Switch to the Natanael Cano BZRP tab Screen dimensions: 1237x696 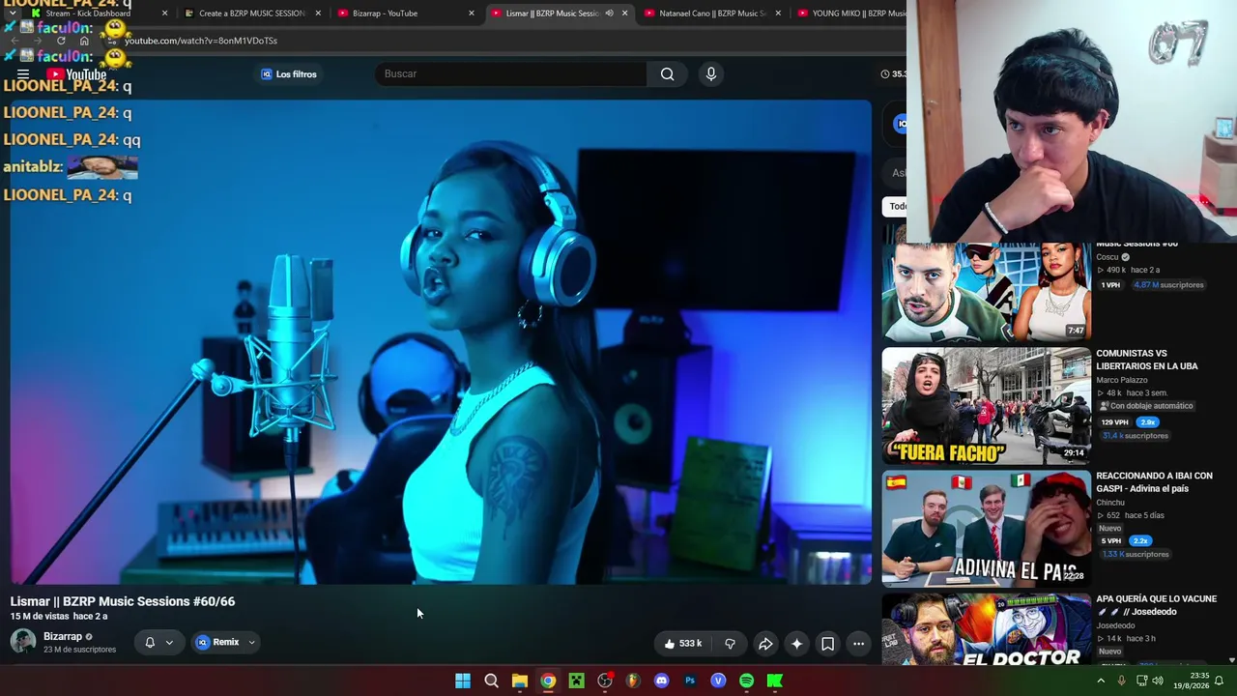[x=713, y=14]
